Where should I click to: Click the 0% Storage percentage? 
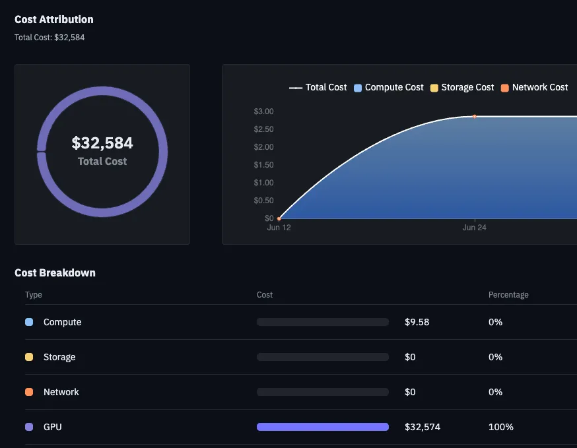(495, 357)
